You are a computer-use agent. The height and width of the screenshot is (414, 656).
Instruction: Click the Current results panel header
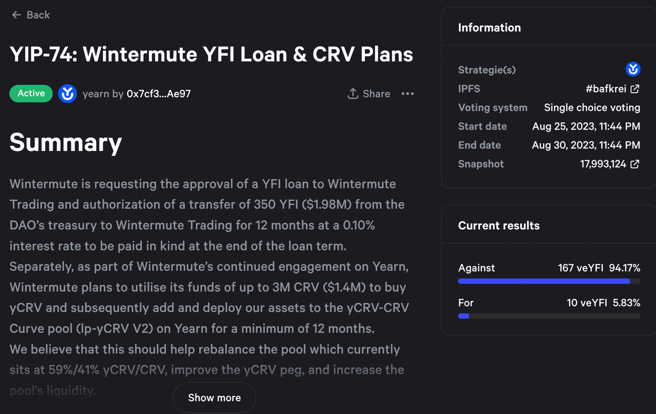tap(499, 226)
